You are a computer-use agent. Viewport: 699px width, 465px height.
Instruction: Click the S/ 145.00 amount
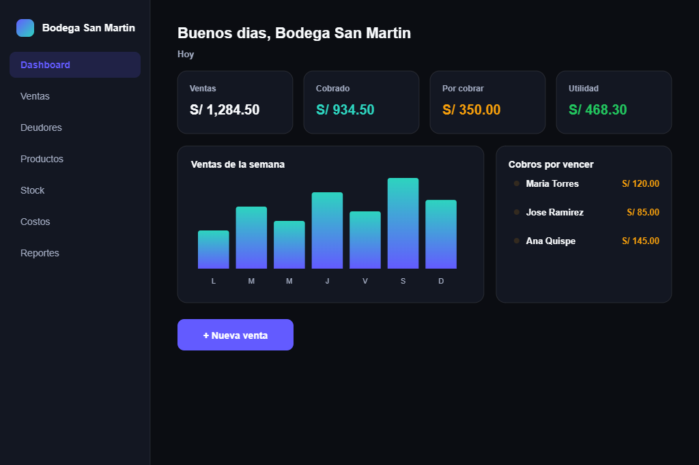point(640,241)
